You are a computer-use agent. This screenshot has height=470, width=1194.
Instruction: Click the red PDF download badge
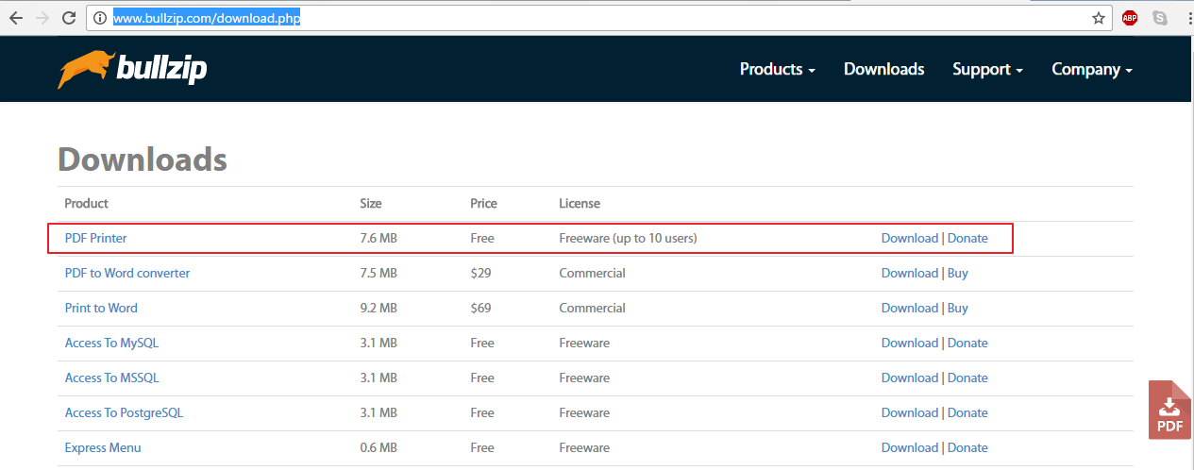(1169, 411)
